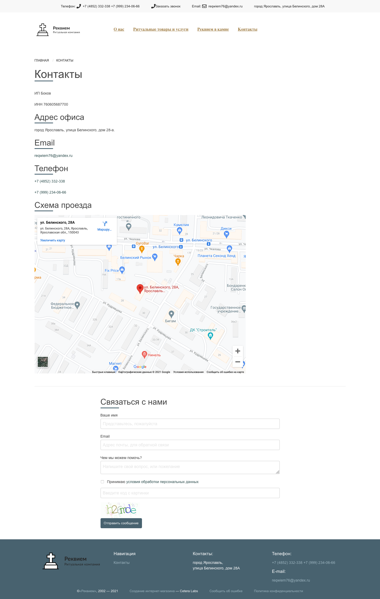
Task: Switch map to satellite view thumbnail
Action: [x=43, y=362]
